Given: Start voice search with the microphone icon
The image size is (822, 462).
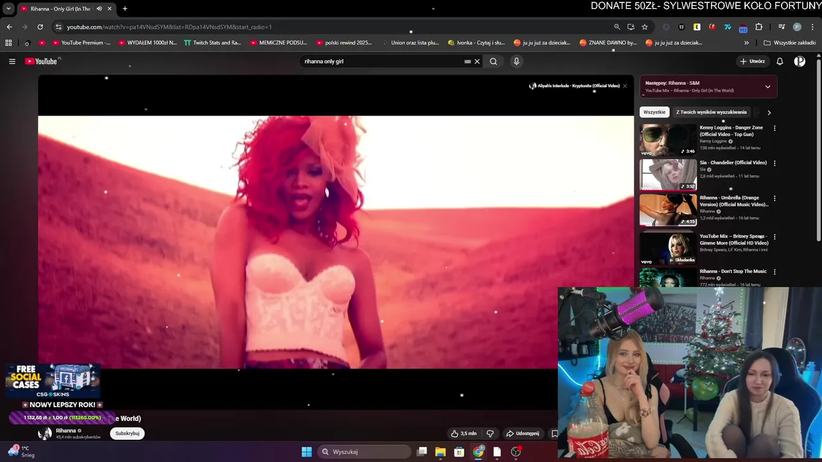Looking at the screenshot, I should coord(516,62).
